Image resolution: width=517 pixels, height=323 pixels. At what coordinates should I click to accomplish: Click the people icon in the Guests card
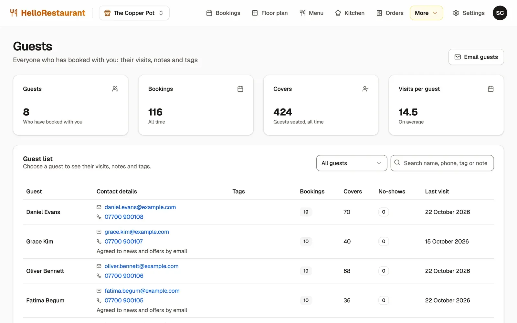pos(115,89)
